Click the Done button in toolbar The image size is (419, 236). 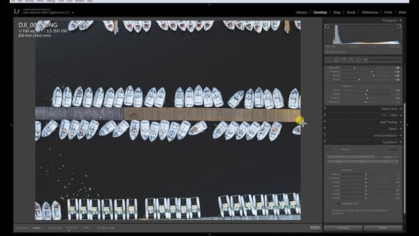[315, 227]
